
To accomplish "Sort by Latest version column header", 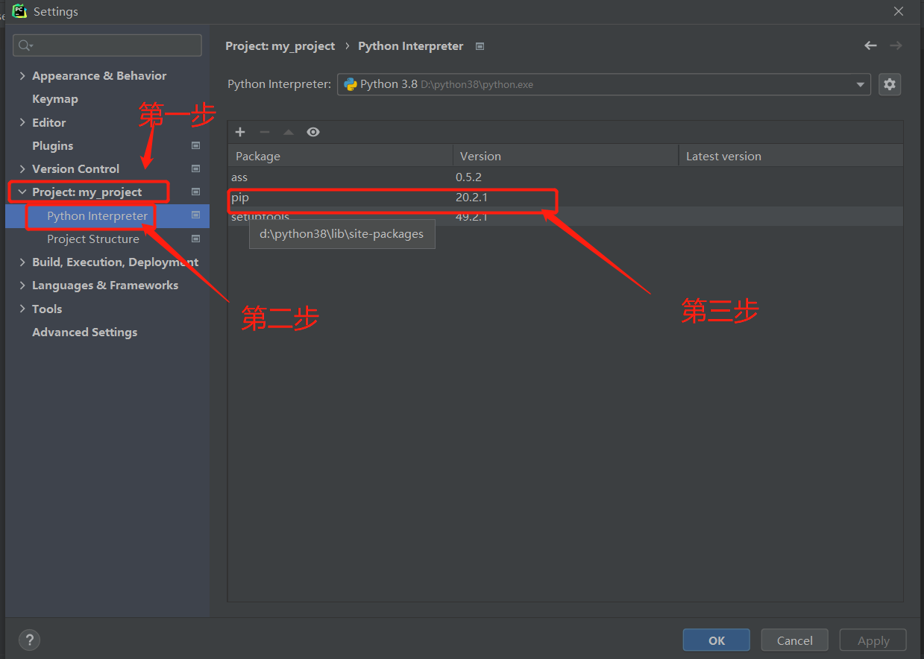I will click(x=791, y=156).
